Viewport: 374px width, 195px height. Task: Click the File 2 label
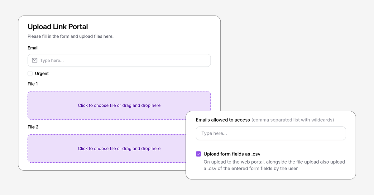pyautogui.click(x=33, y=127)
